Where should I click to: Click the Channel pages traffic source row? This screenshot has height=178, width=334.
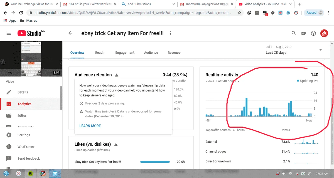click(262, 152)
